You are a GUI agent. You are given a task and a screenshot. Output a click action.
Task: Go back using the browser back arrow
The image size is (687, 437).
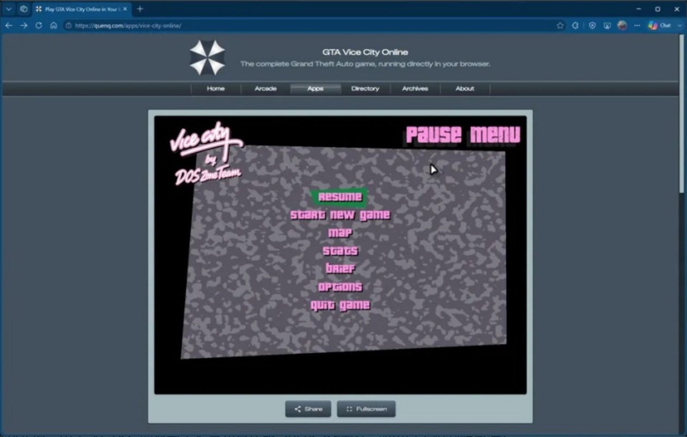pos(9,26)
